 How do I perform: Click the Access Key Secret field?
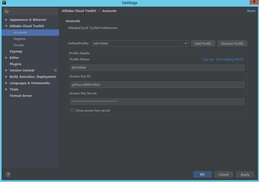tap(157, 102)
